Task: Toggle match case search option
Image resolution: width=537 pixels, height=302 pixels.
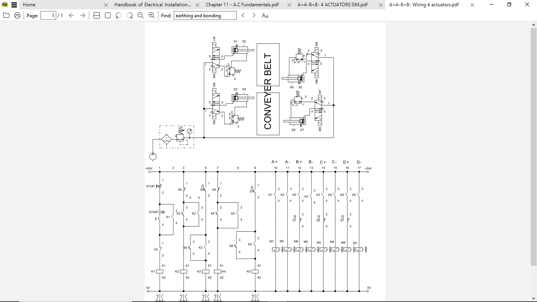Action: click(x=265, y=15)
